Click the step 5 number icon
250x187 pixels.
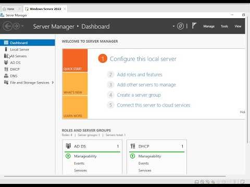pyautogui.click(x=110, y=105)
